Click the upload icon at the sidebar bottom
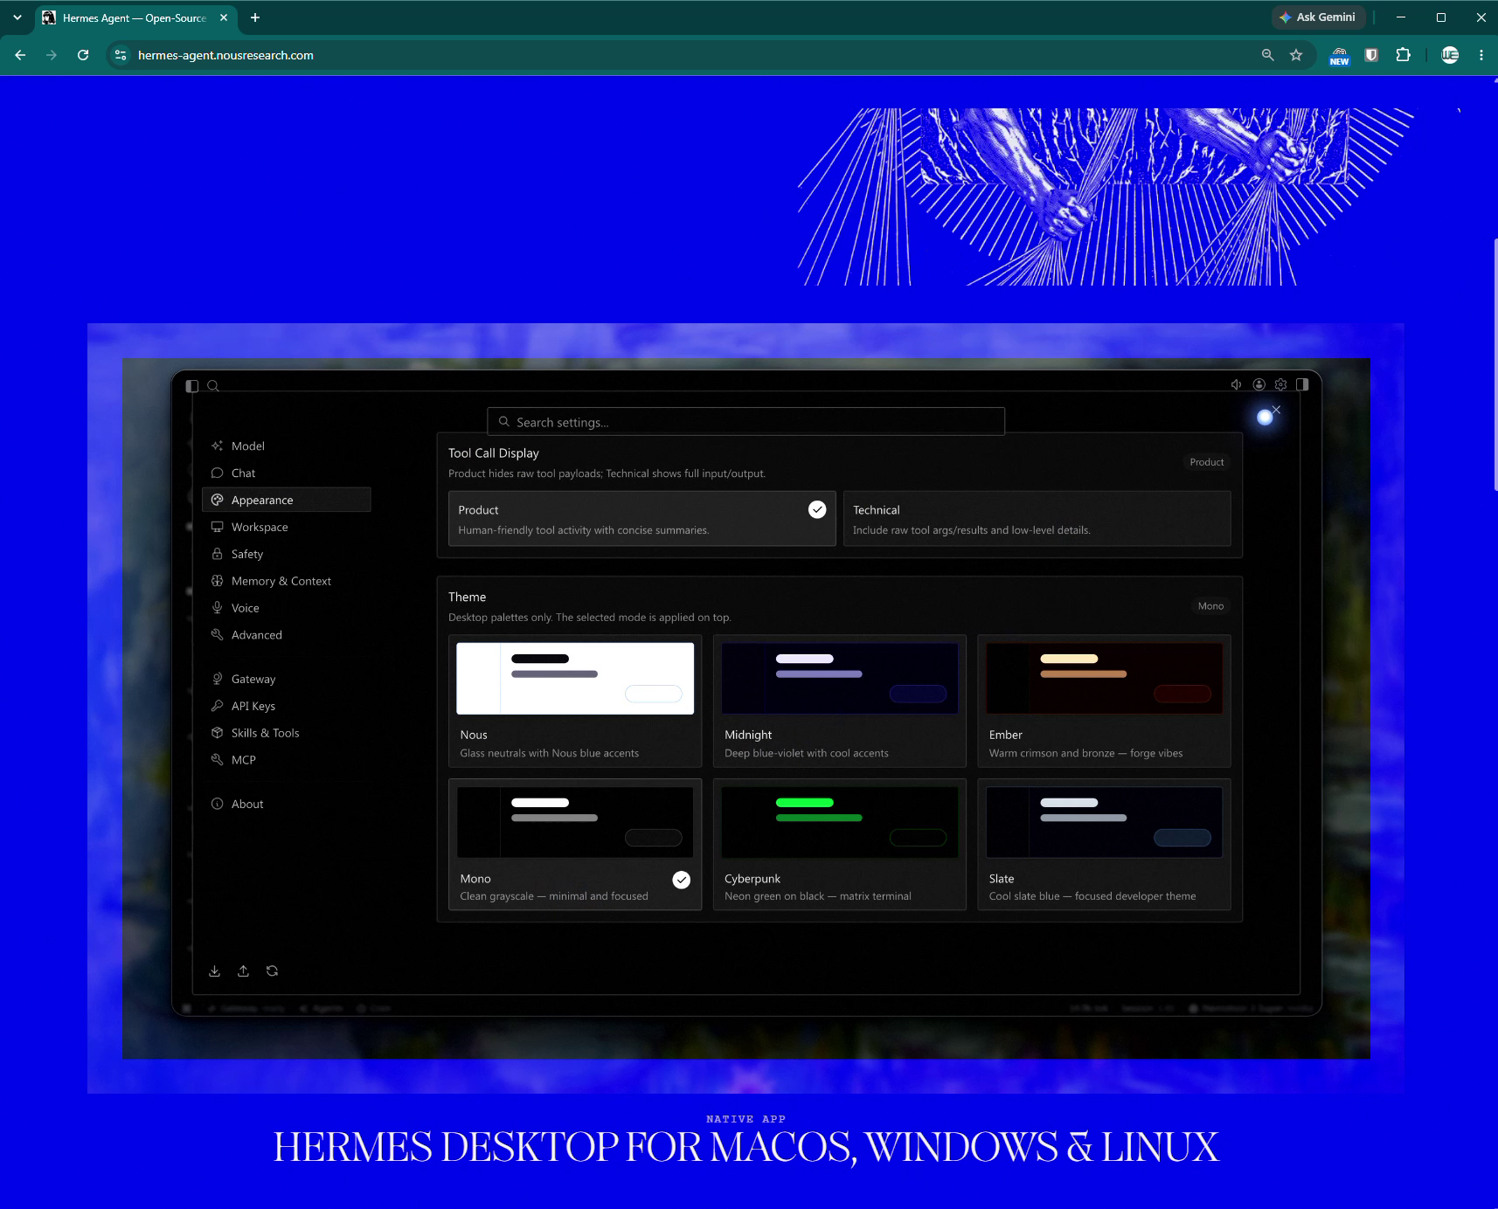The width and height of the screenshot is (1498, 1209). [x=244, y=971]
